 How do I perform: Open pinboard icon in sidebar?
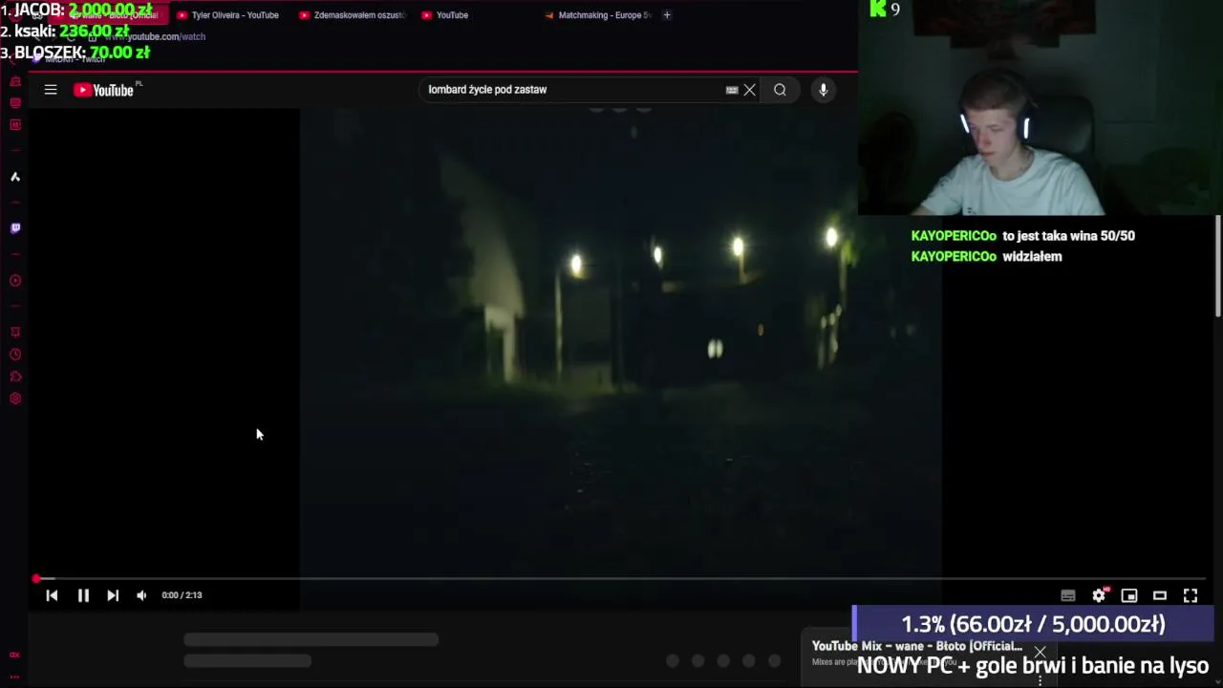click(x=15, y=333)
